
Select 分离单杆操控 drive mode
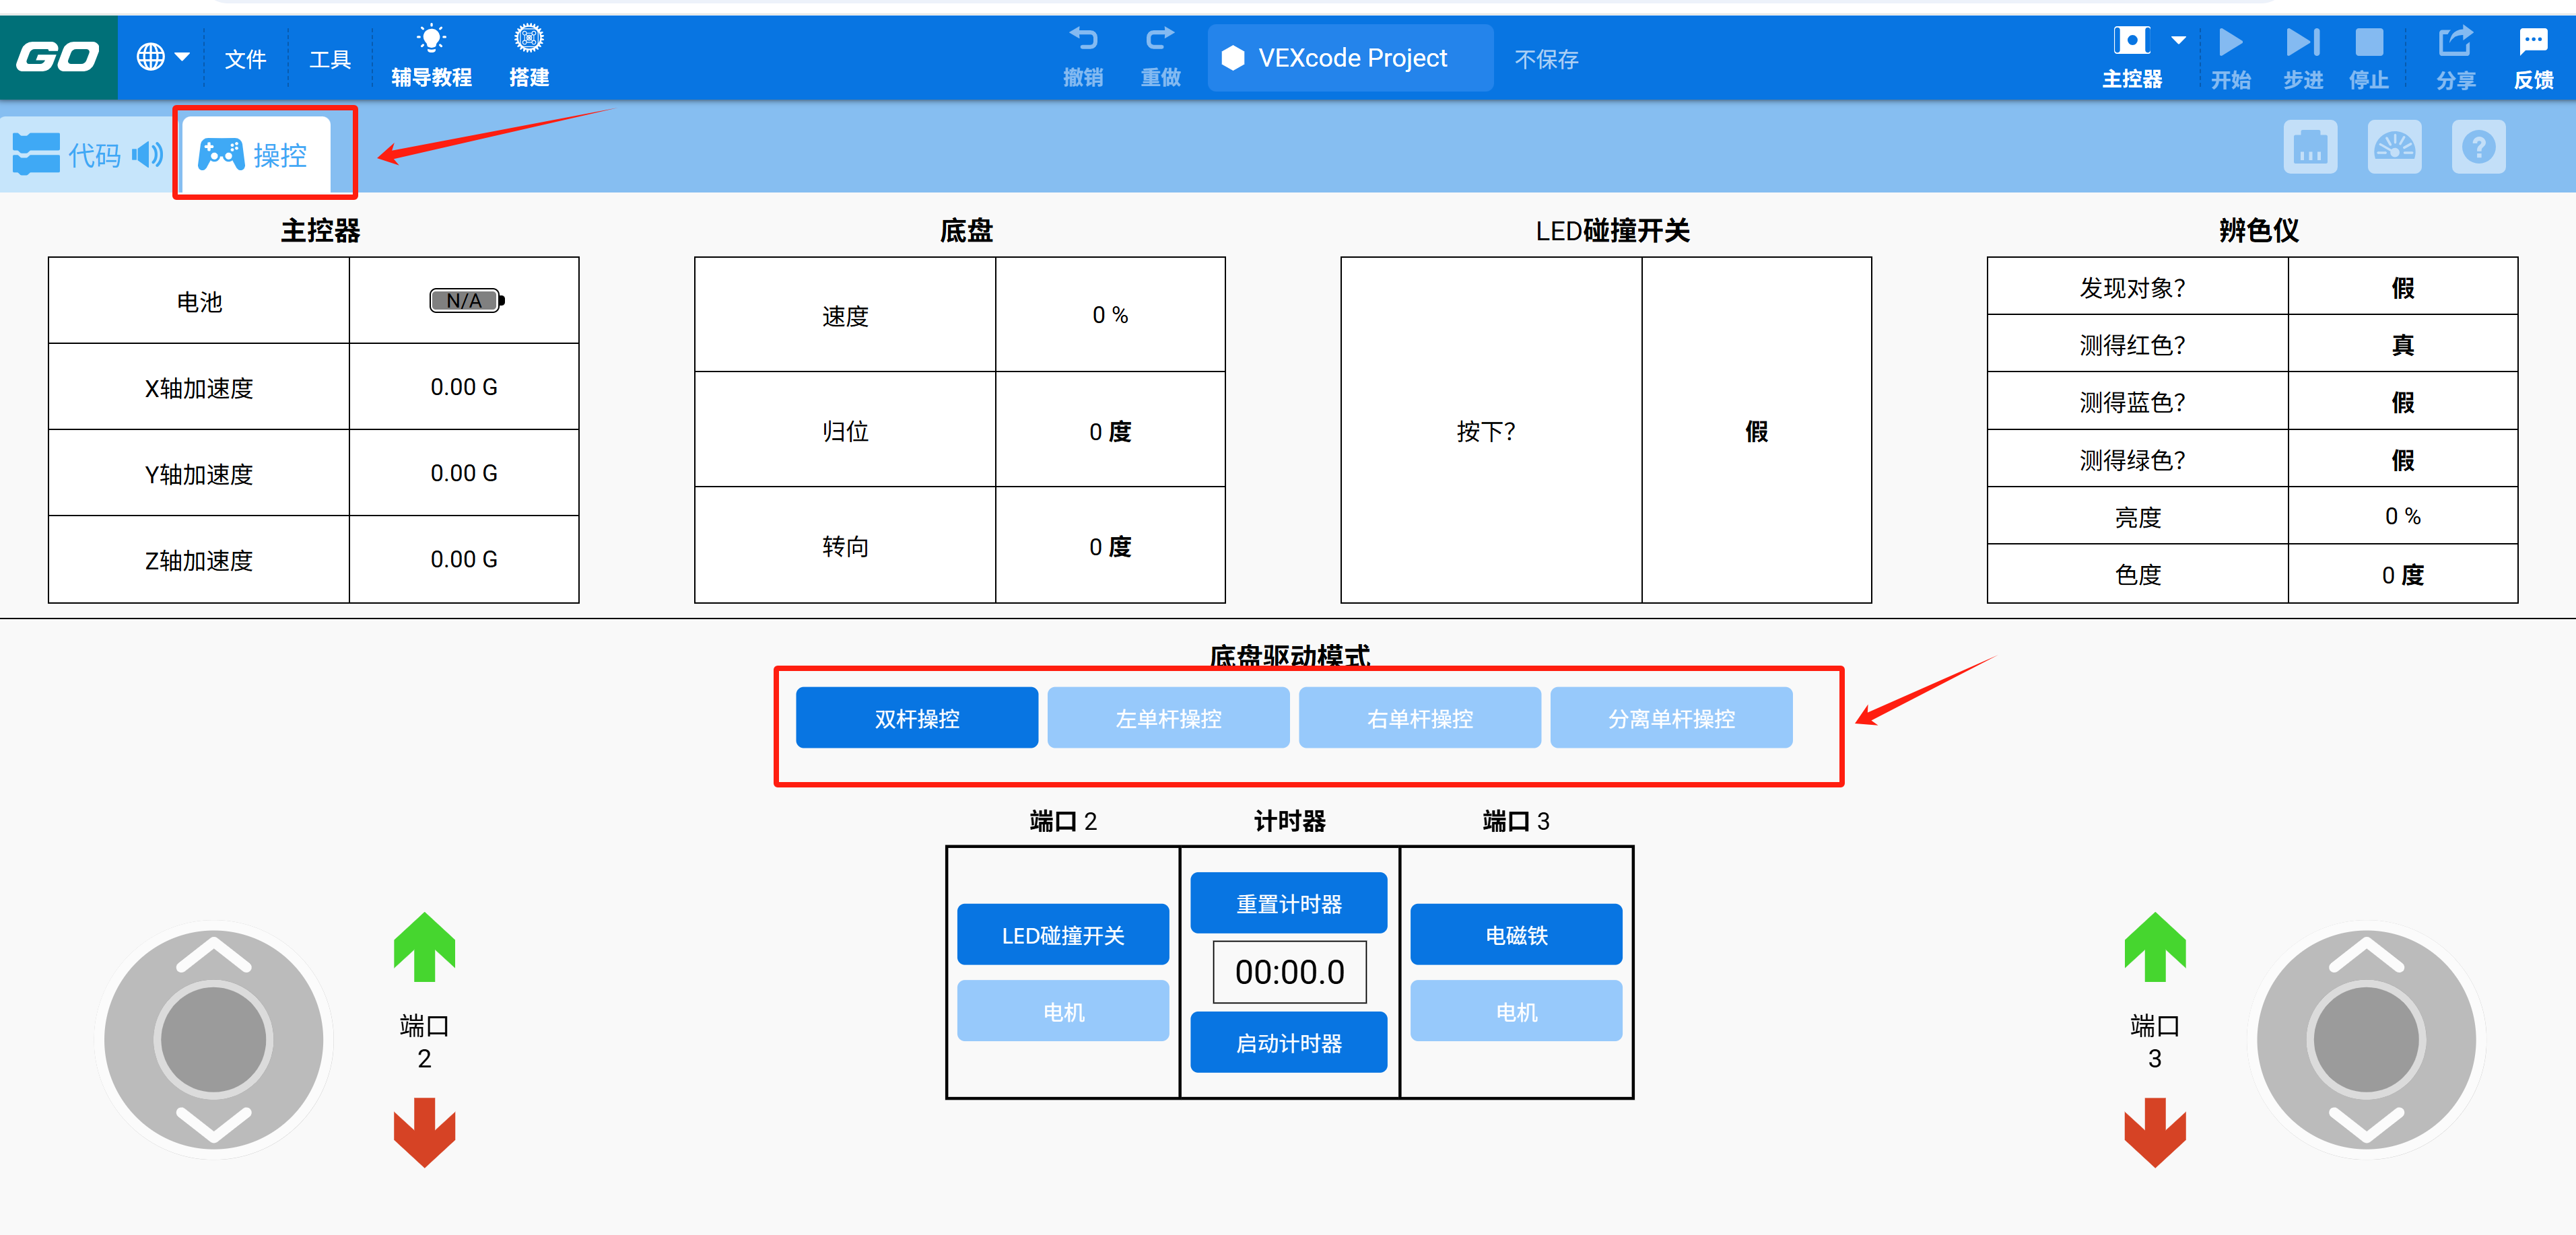coord(1671,717)
